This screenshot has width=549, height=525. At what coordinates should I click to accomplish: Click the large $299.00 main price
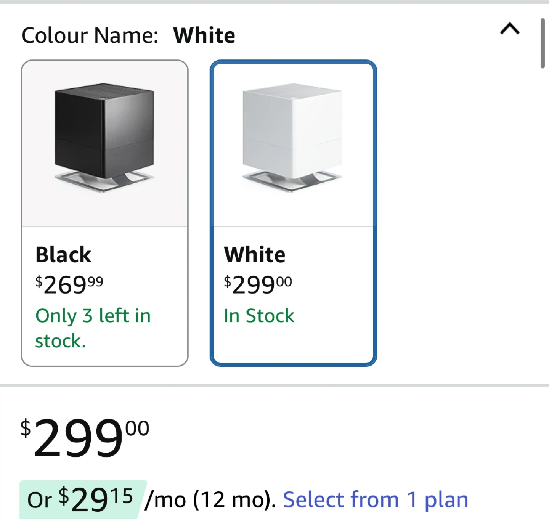point(85,438)
